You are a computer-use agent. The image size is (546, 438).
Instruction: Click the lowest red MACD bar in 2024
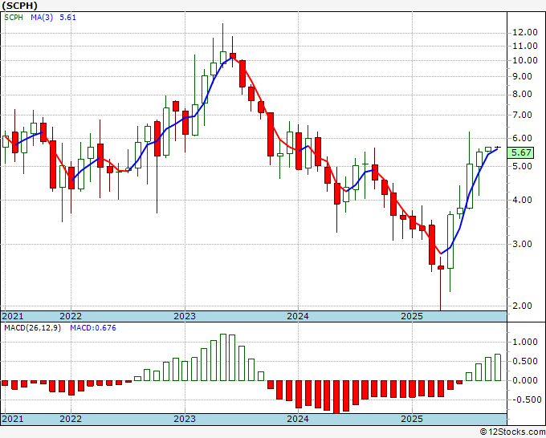tap(336, 397)
